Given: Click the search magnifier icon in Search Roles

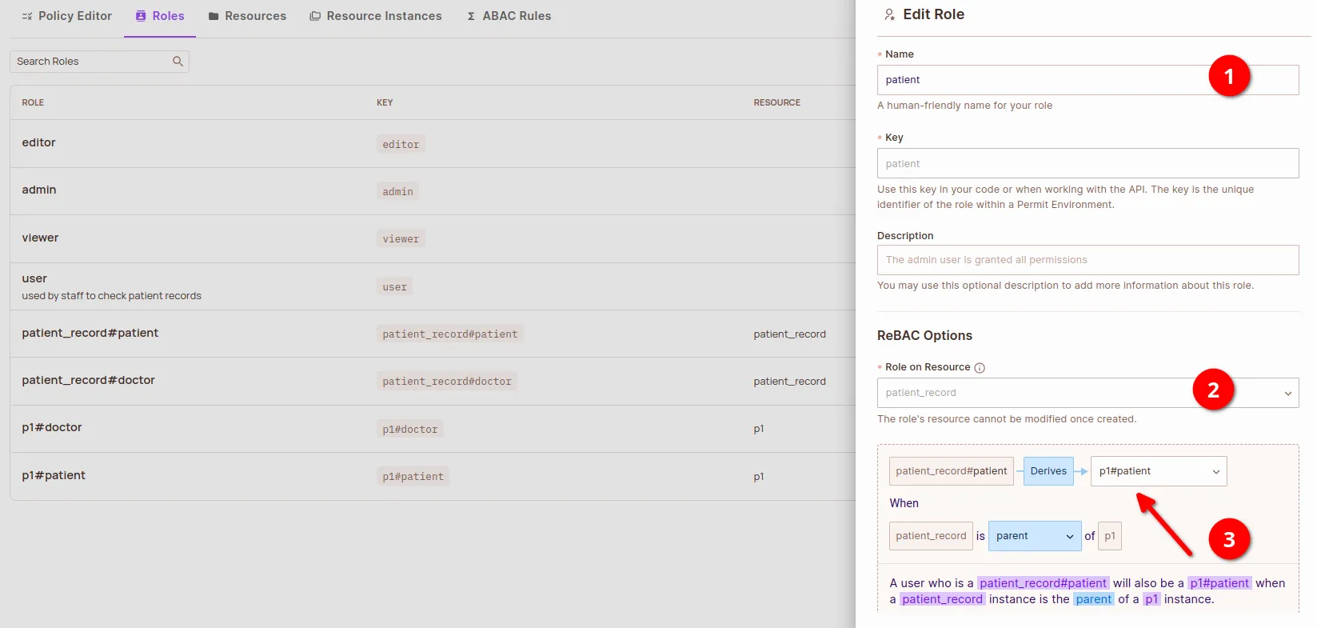Looking at the screenshot, I should coord(178,62).
